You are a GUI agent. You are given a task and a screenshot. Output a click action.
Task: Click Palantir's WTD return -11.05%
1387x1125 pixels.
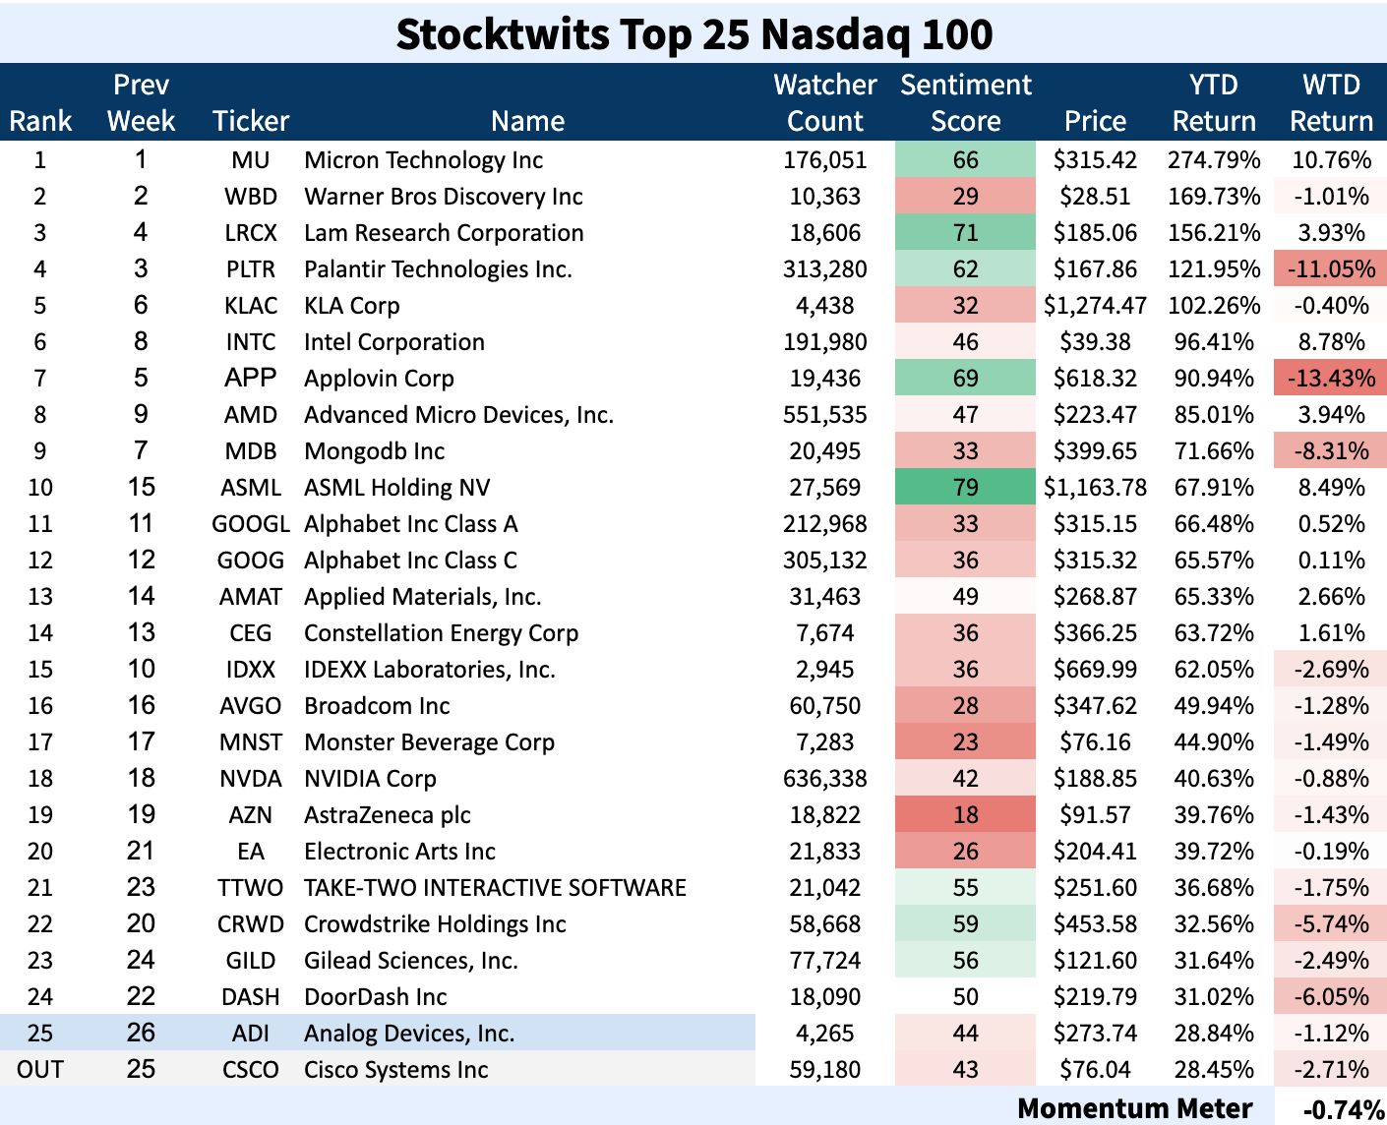pos(1331,269)
